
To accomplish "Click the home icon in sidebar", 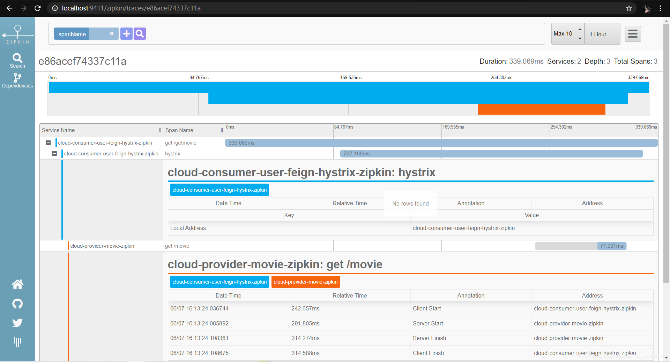I will [17, 284].
